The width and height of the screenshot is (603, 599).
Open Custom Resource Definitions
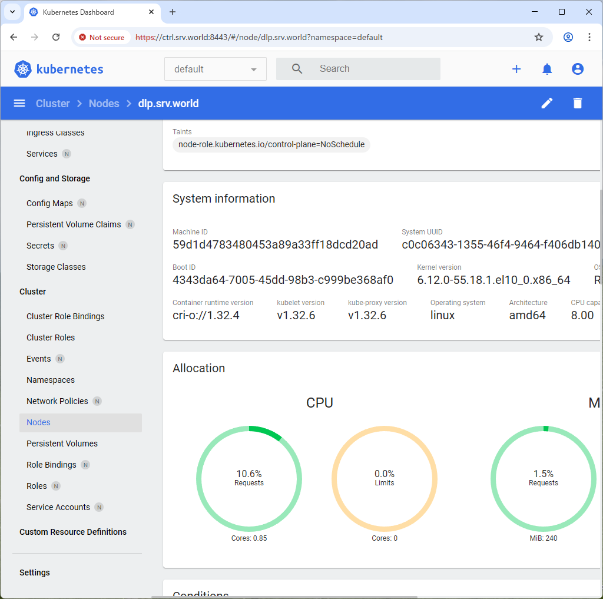click(x=73, y=532)
